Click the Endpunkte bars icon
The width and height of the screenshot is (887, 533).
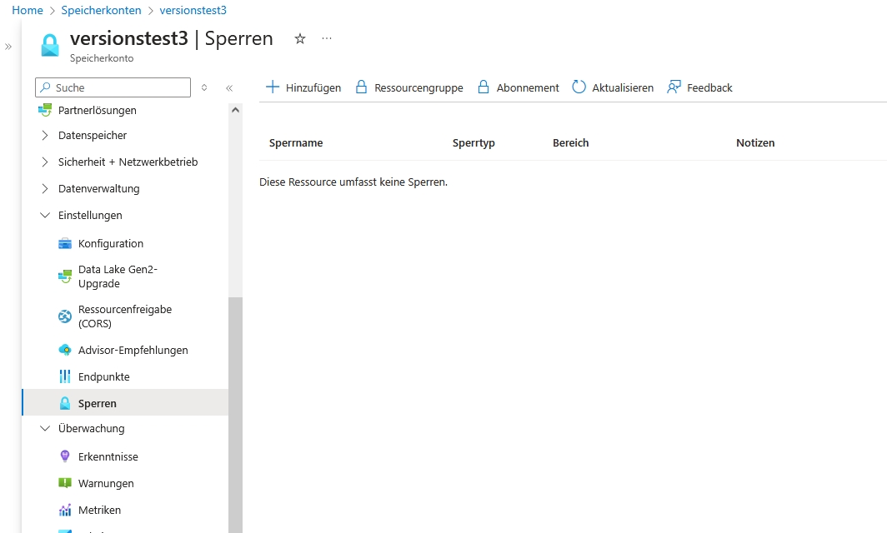click(x=65, y=377)
